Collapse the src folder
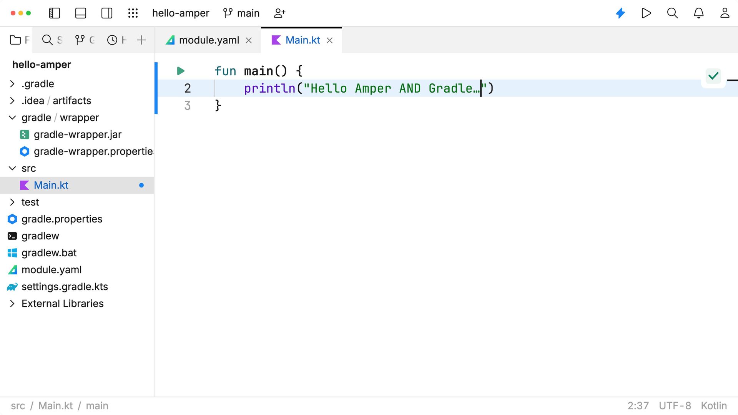This screenshot has width=738, height=415. [12, 168]
